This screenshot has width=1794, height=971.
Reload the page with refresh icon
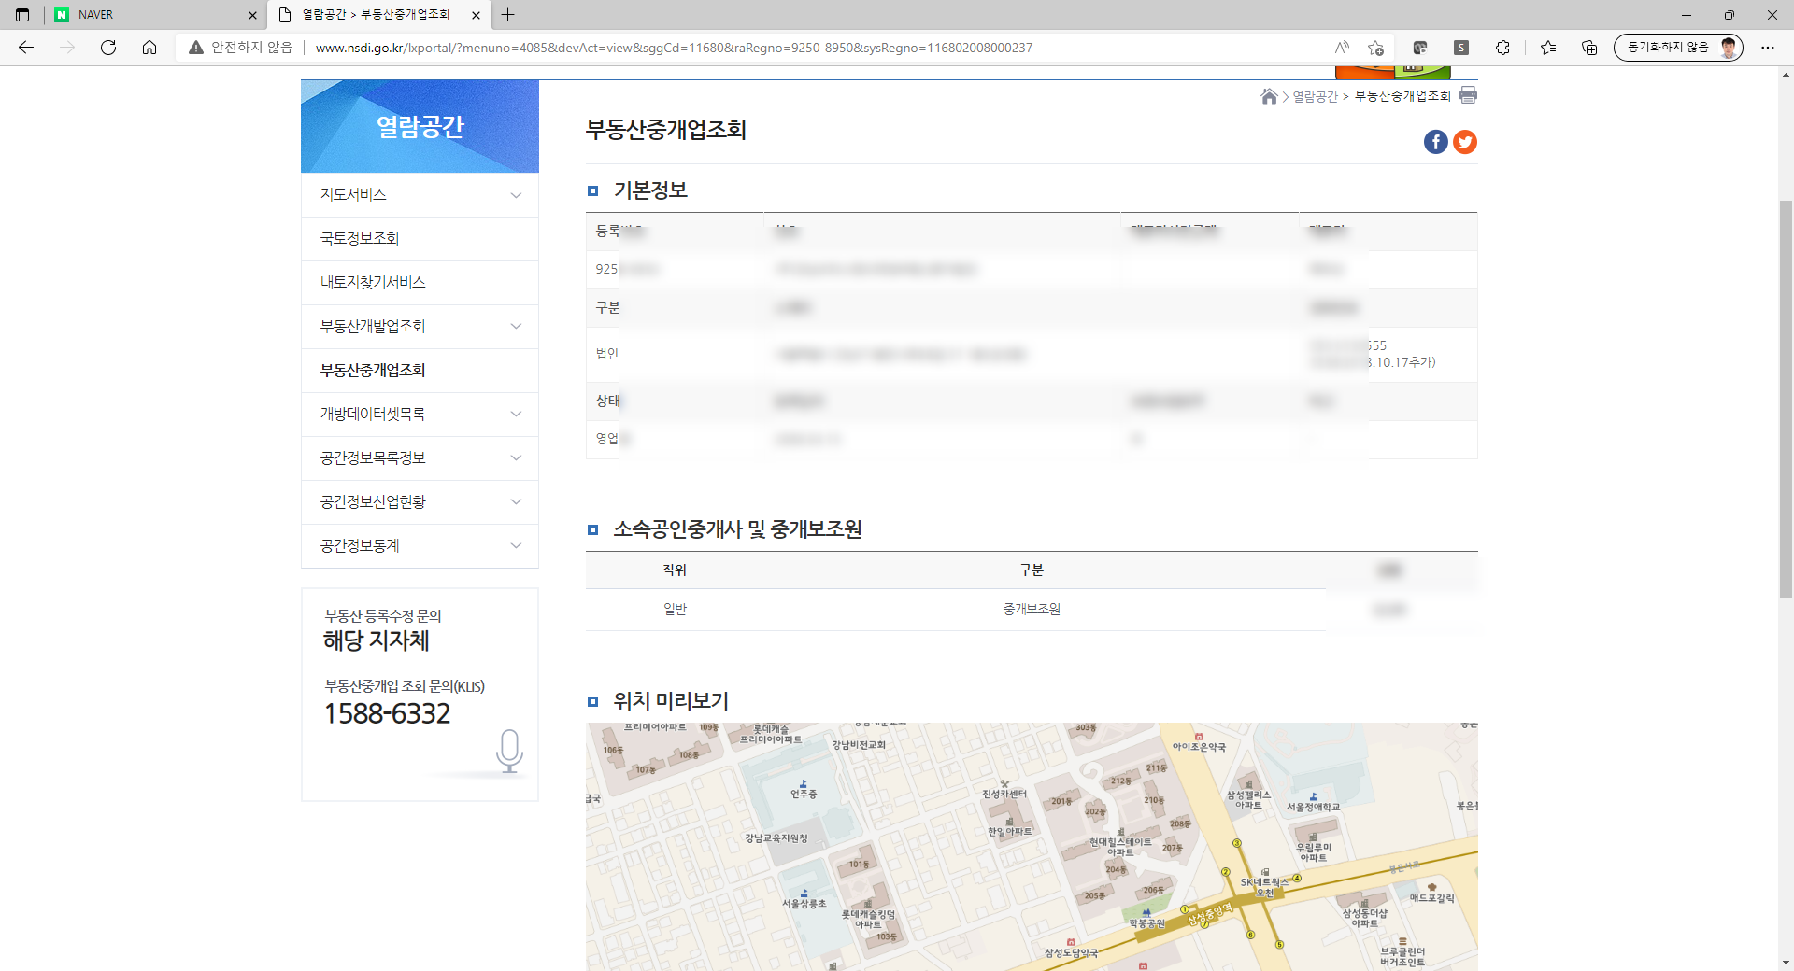(x=108, y=48)
